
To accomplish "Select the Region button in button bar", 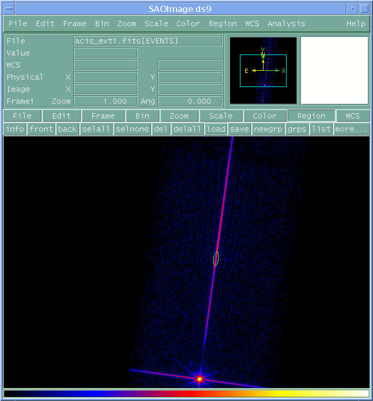I will [311, 116].
